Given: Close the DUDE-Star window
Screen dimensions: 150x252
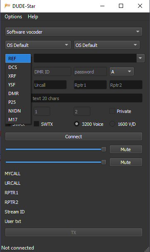Looking at the screenshot, I should pyautogui.click(x=140, y=6).
